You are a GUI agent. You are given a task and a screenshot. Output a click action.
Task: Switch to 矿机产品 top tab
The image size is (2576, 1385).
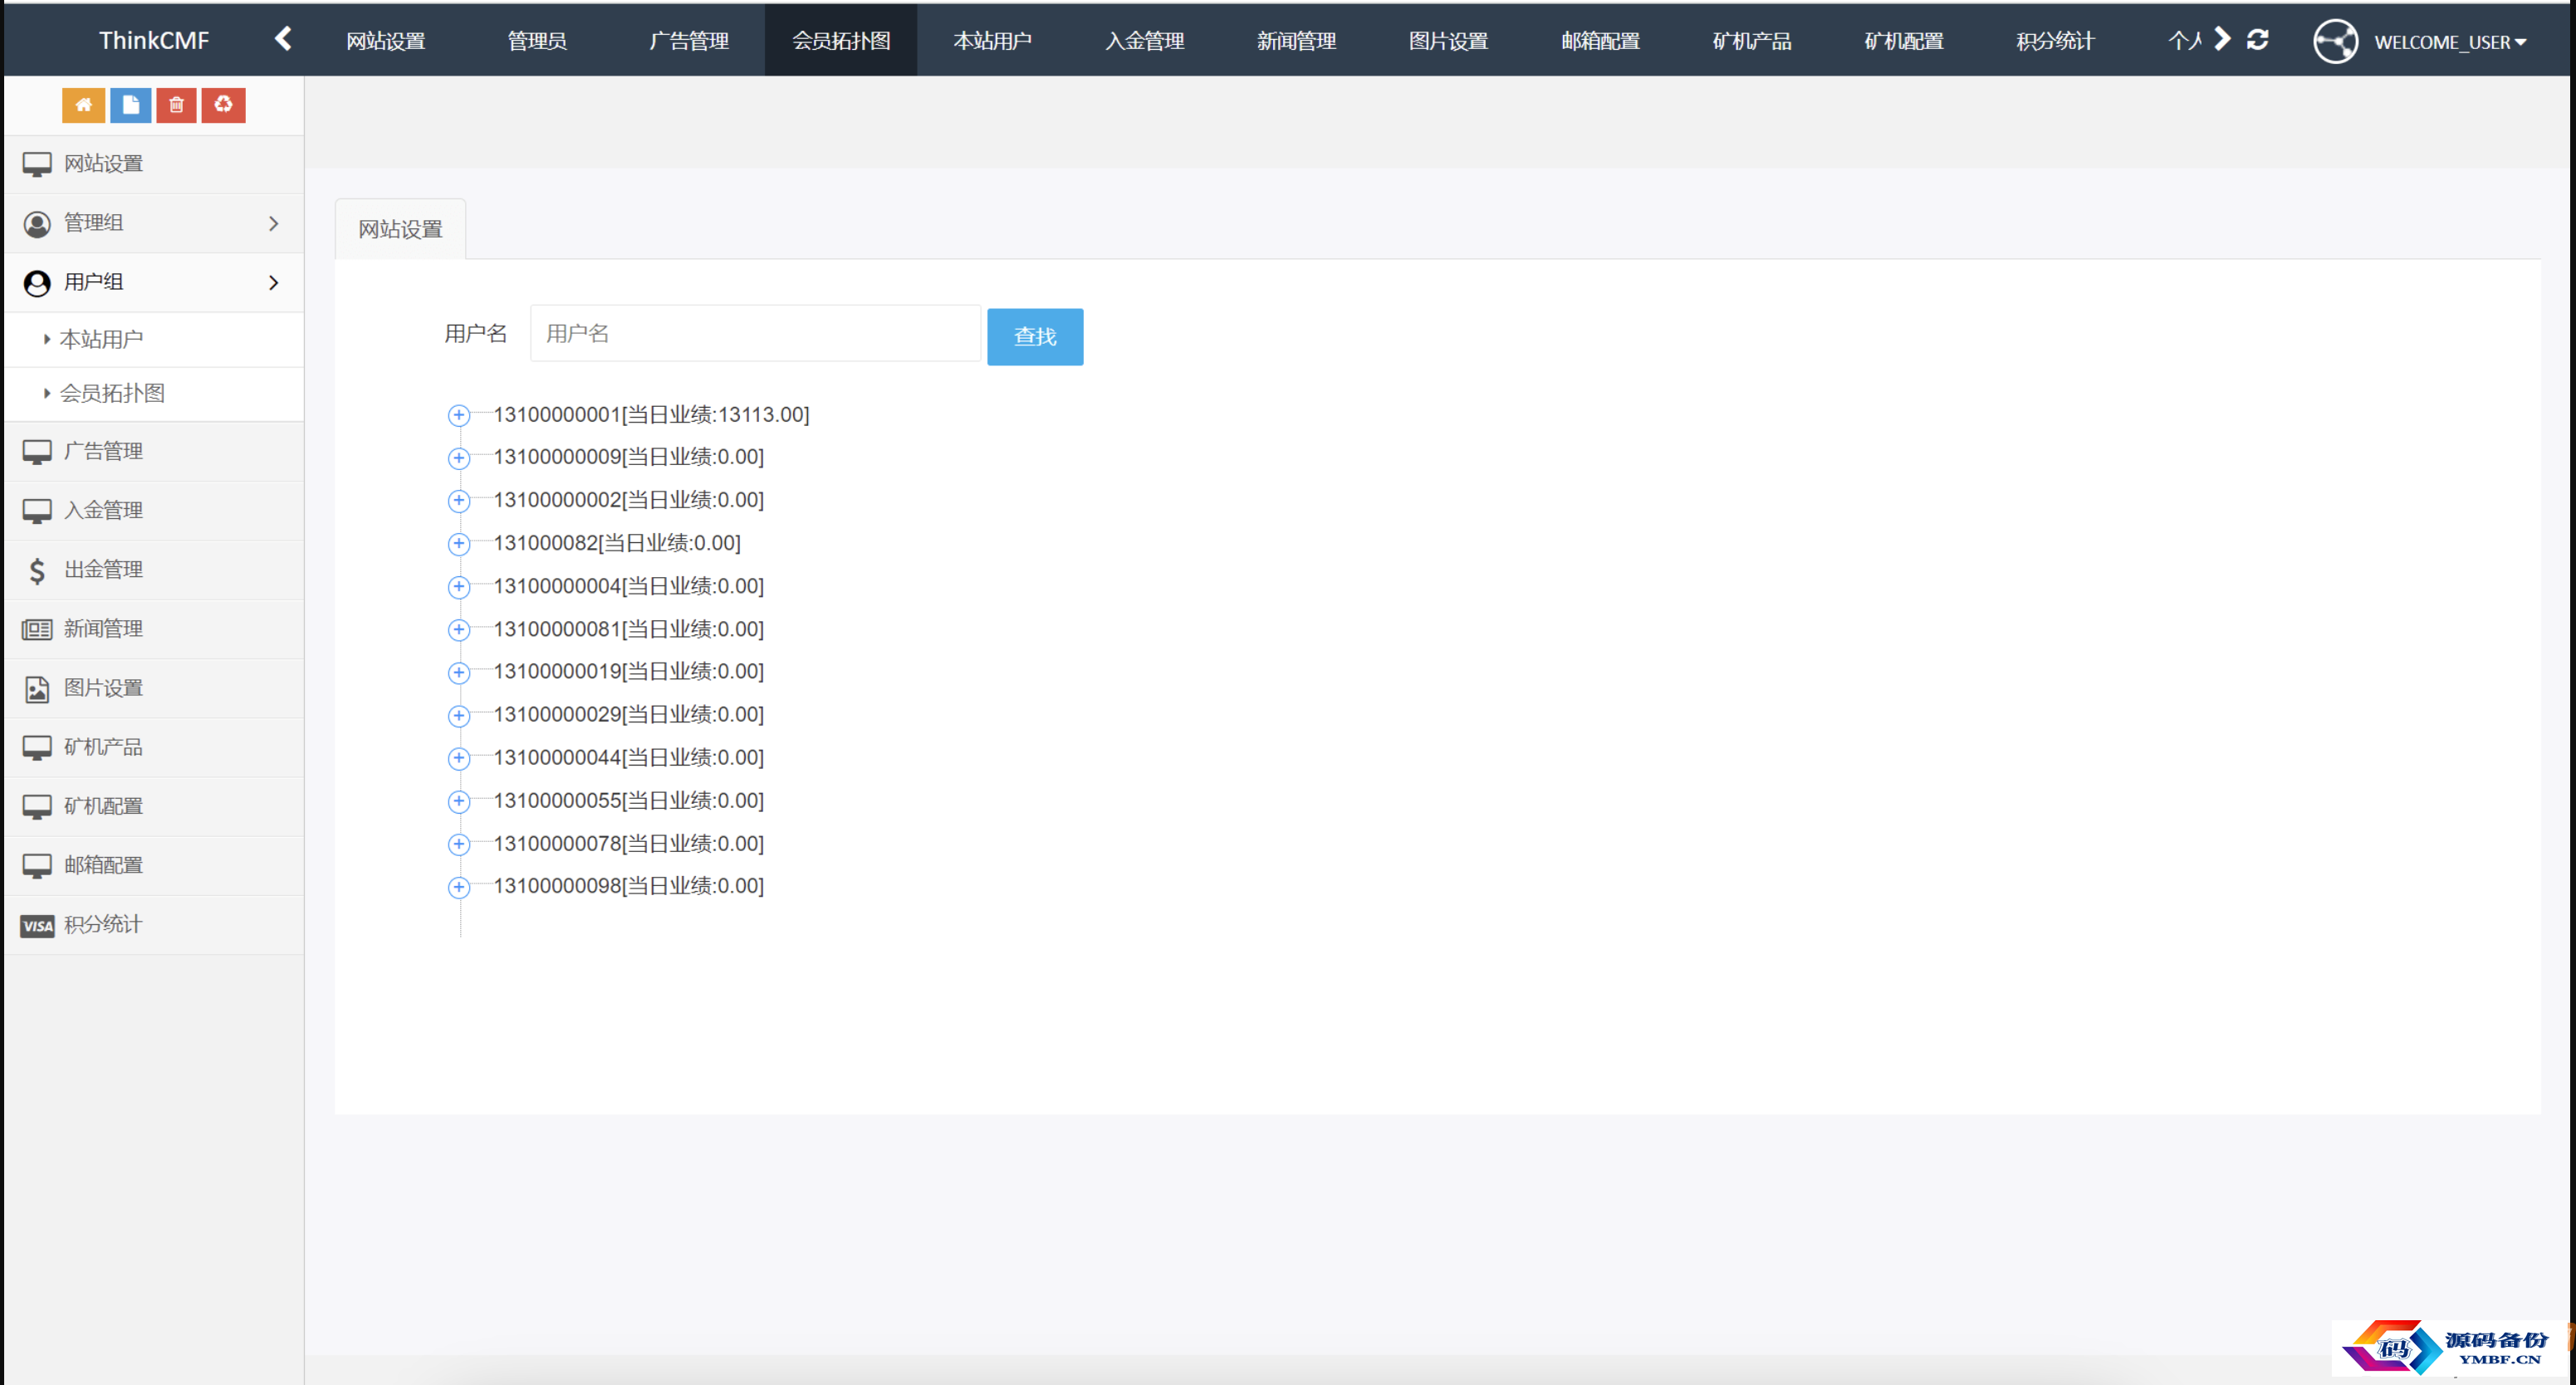[x=1752, y=40]
